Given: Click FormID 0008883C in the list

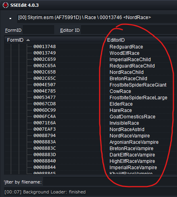Looking at the screenshot, I should (x=45, y=148).
